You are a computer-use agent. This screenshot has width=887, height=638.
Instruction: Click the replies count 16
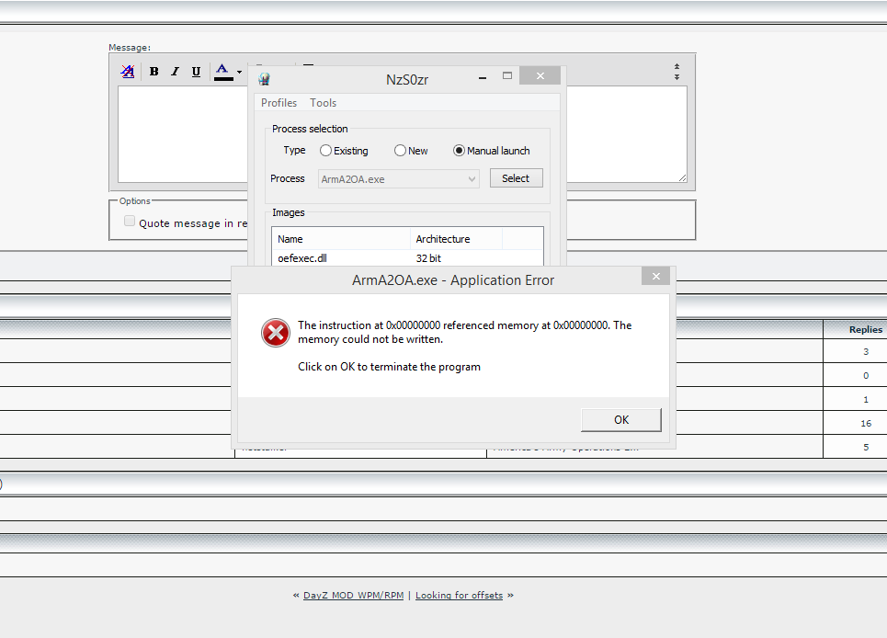click(866, 423)
